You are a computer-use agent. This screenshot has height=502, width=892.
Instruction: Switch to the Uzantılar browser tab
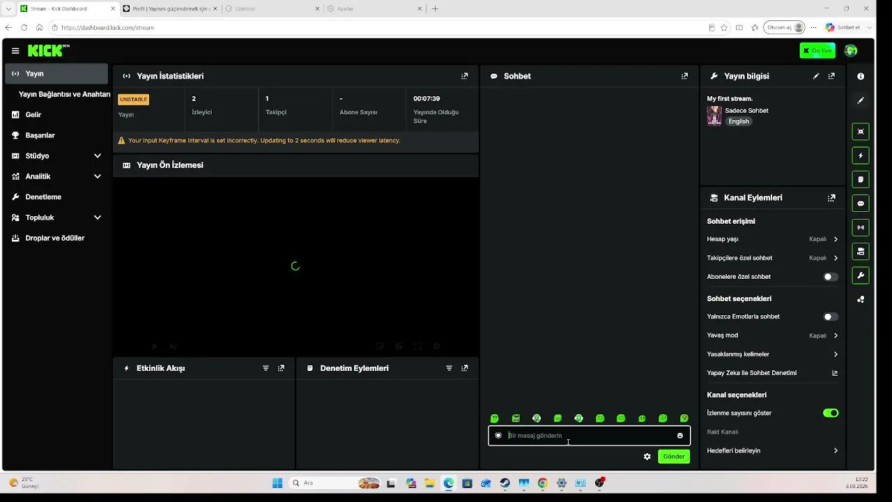pyautogui.click(x=272, y=9)
